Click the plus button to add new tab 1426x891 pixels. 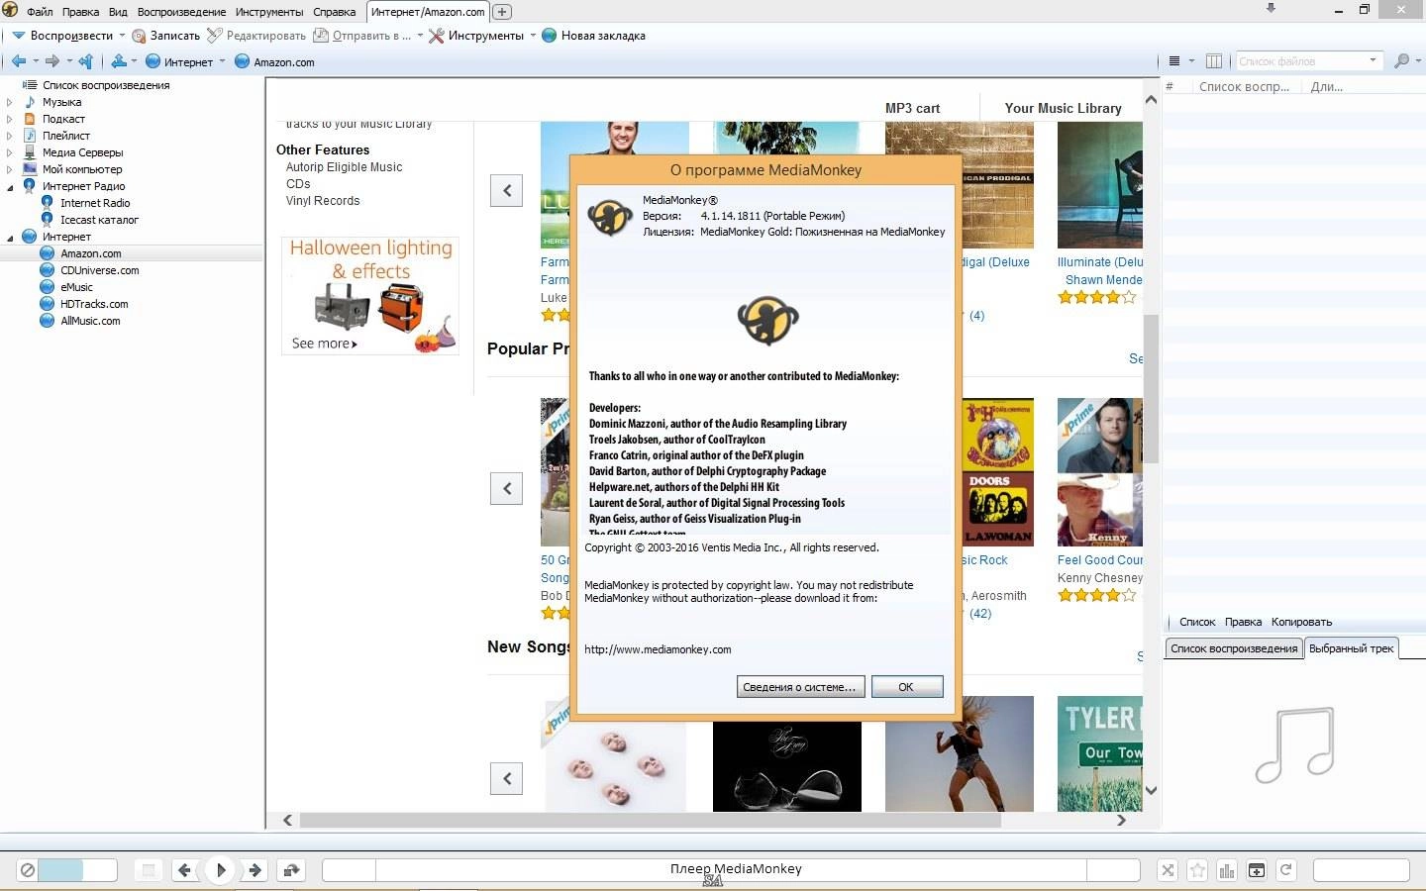tap(502, 12)
